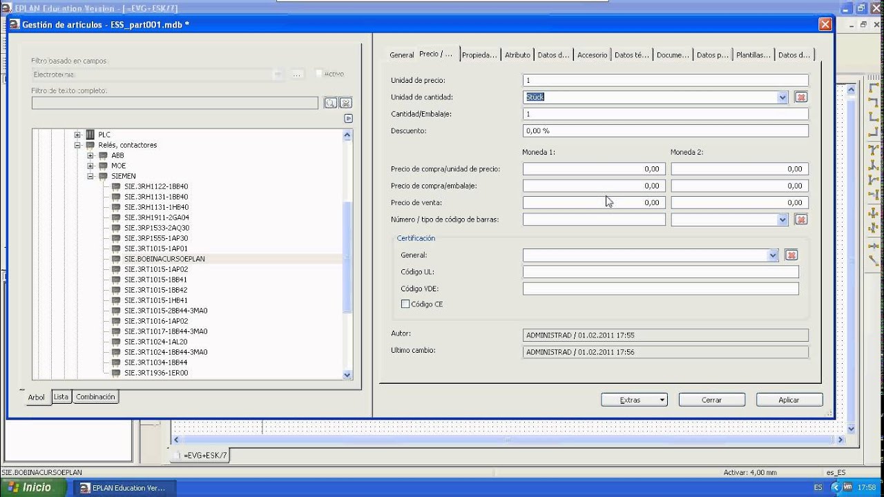
Task: Select the top-left angle connection symbol
Action: click(874, 88)
